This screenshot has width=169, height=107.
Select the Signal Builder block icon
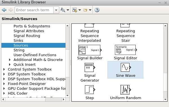tap(90, 50)
